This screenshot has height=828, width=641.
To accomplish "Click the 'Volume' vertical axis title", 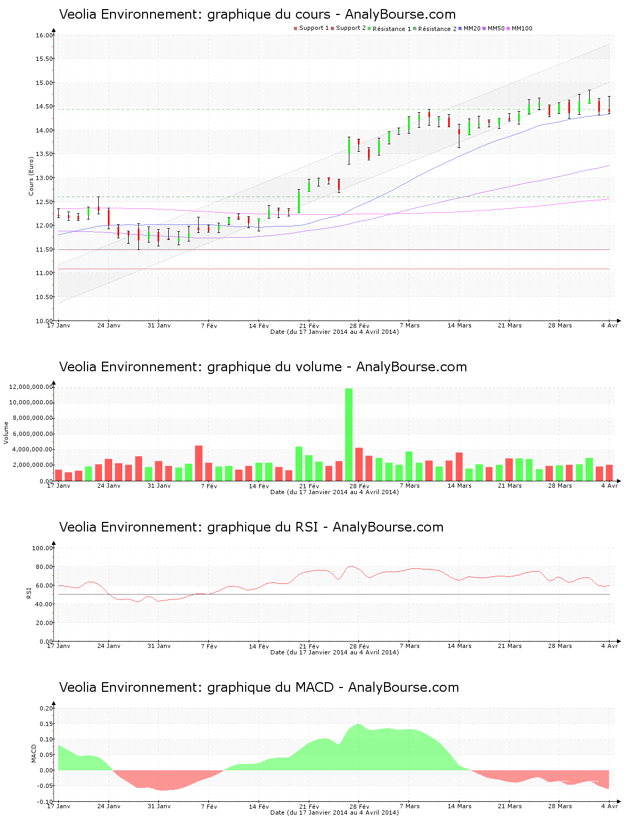I will click(x=6, y=433).
